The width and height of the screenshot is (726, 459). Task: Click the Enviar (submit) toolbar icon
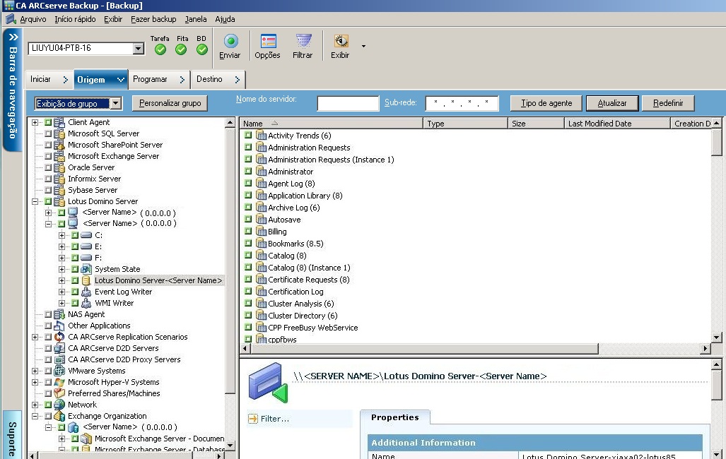[x=230, y=41]
